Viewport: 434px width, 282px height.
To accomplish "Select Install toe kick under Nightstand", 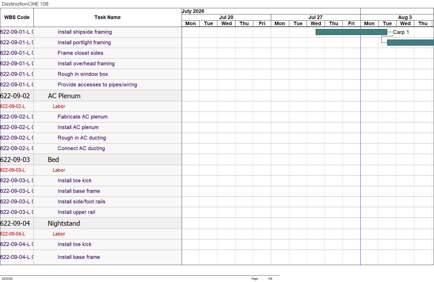I will (x=75, y=244).
